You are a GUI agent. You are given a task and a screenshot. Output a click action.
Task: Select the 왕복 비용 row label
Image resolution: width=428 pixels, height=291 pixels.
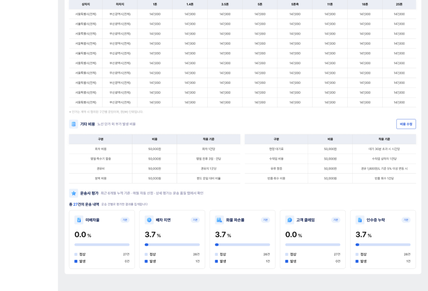coord(100,179)
